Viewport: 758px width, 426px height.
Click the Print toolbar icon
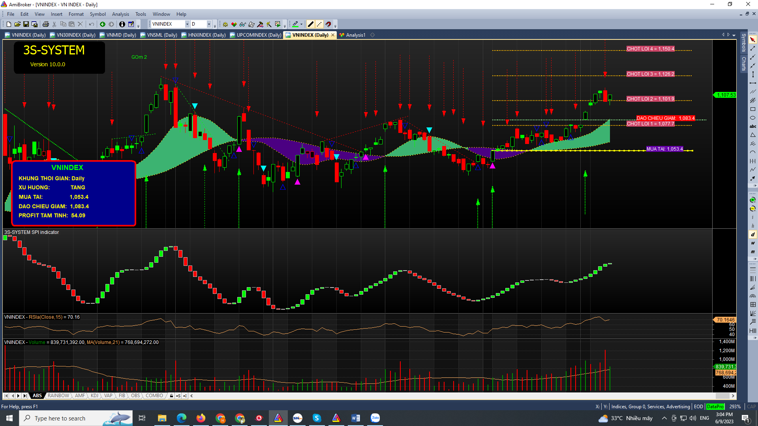(x=46, y=24)
